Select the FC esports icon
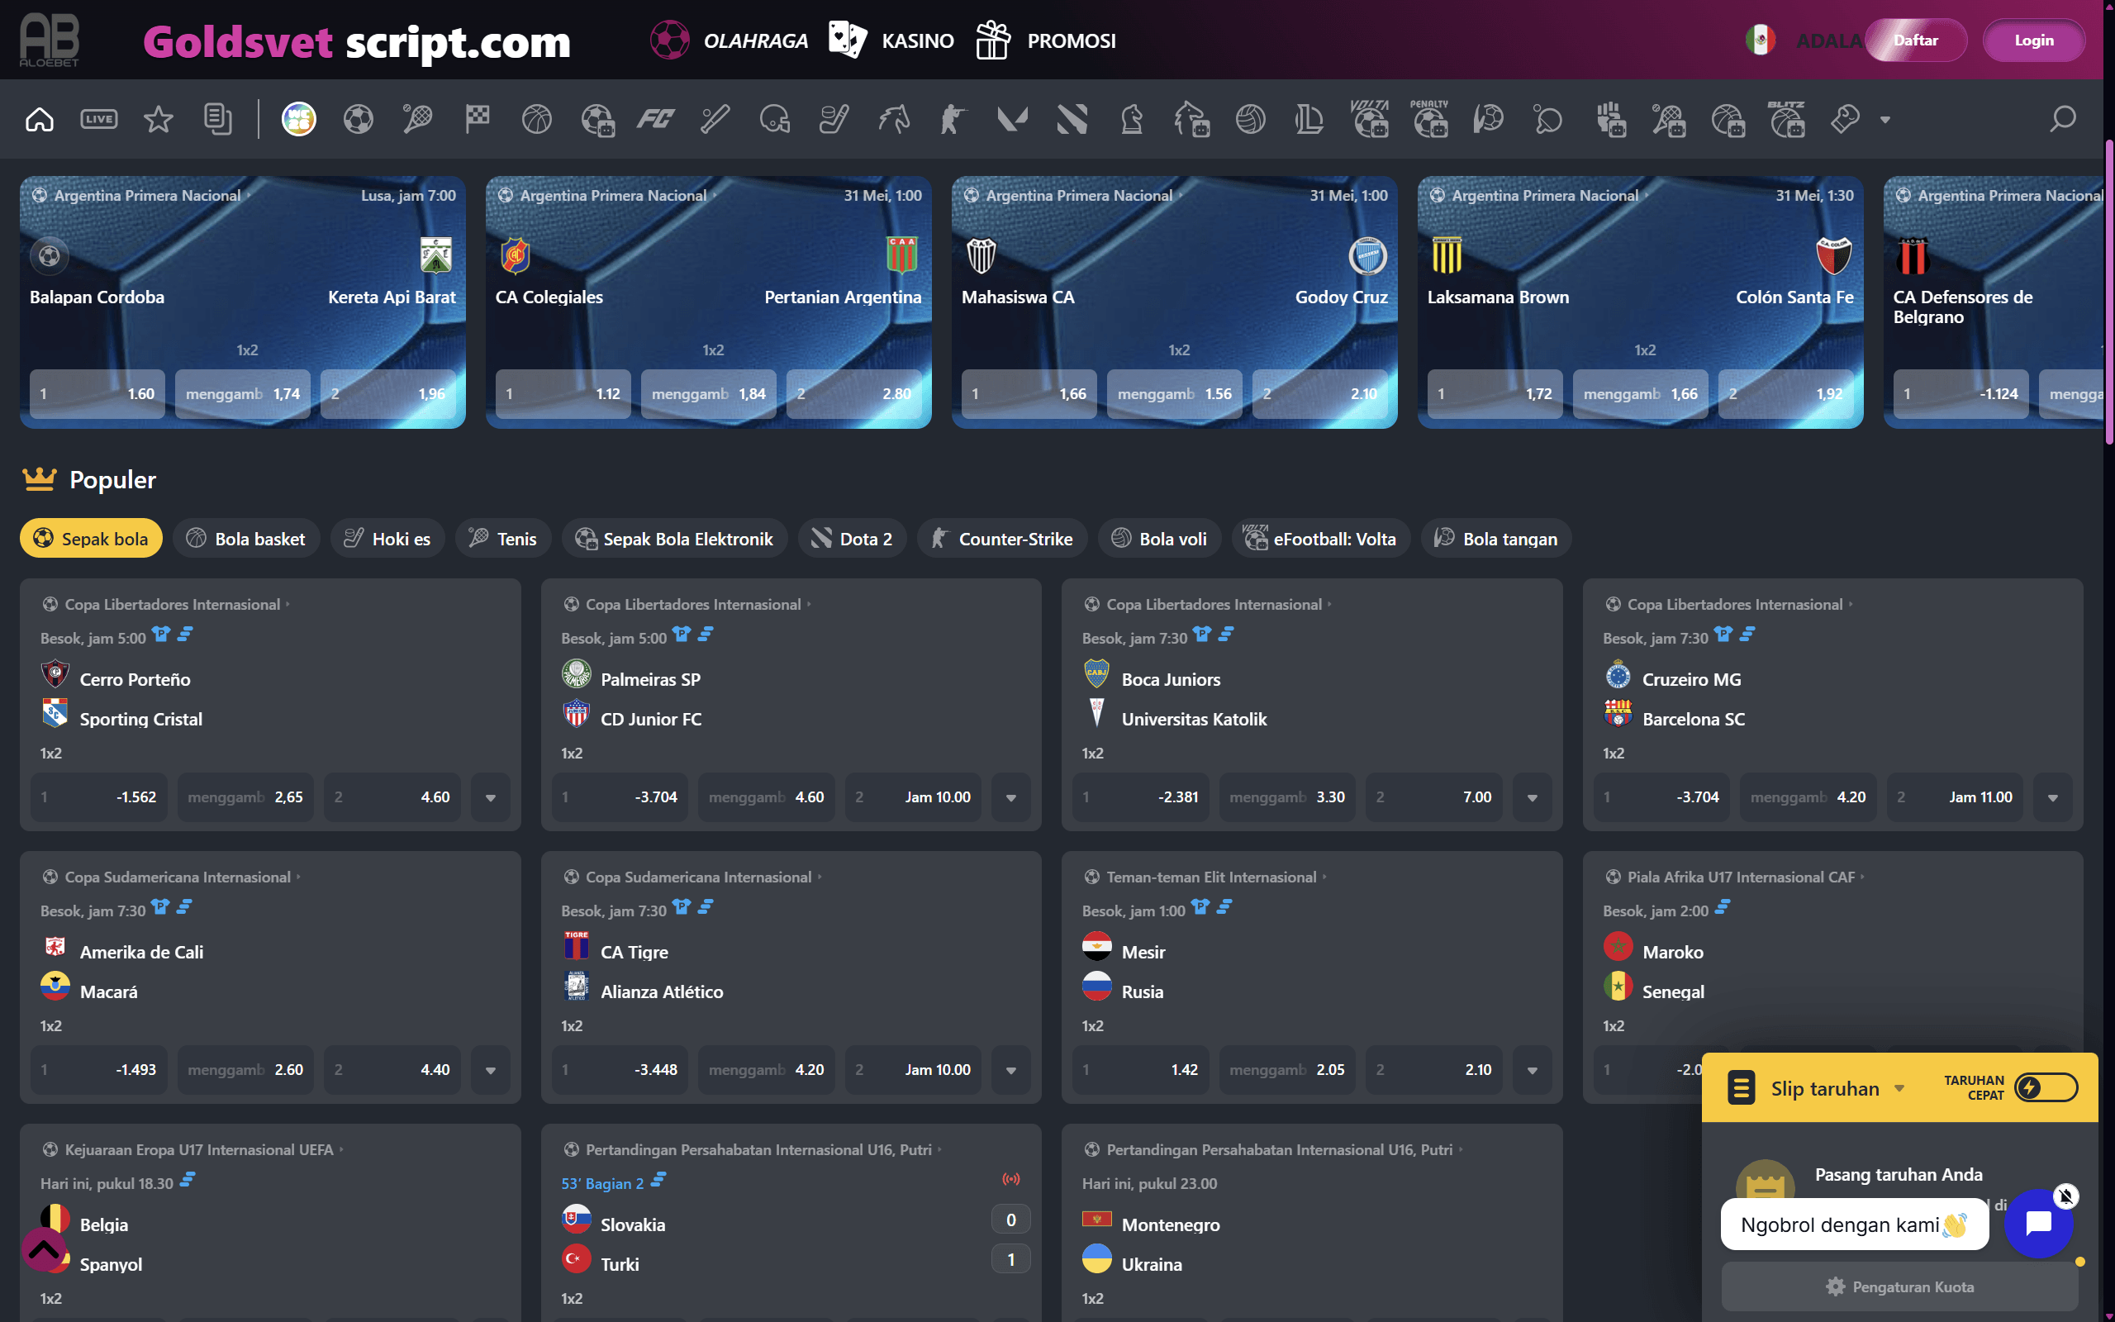 655,119
